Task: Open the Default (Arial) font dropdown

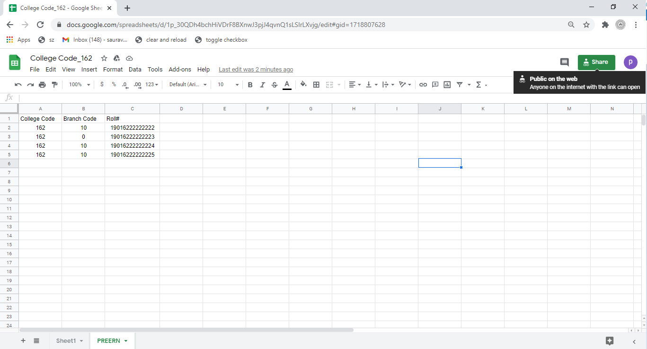Action: tap(188, 85)
